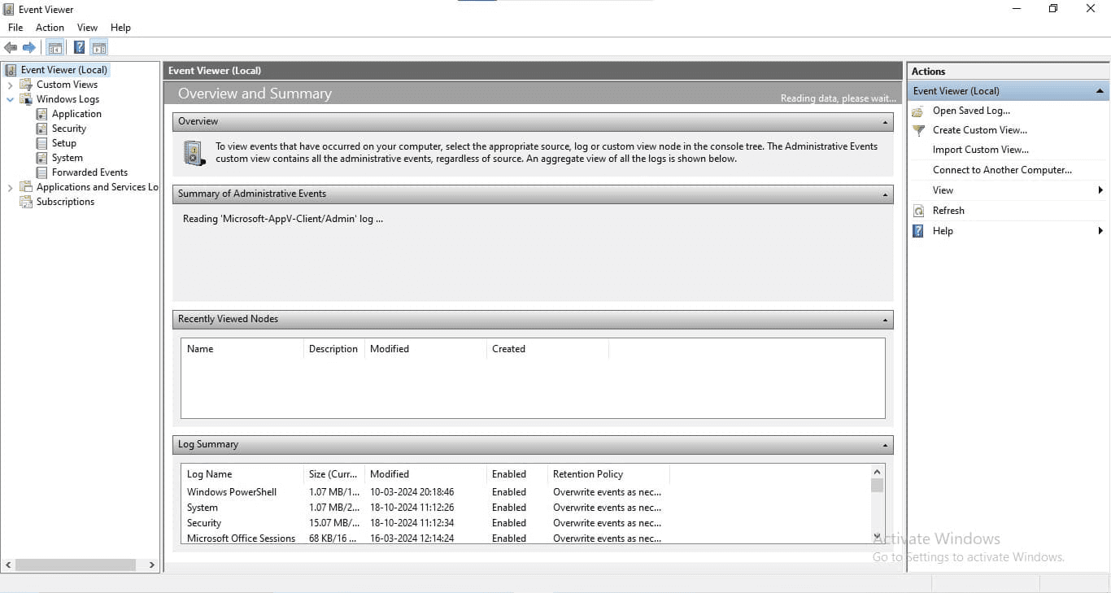Select Subscriptions in the console tree
This screenshot has height=593, width=1111.
[64, 201]
